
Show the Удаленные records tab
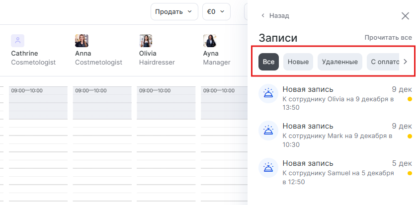click(339, 62)
